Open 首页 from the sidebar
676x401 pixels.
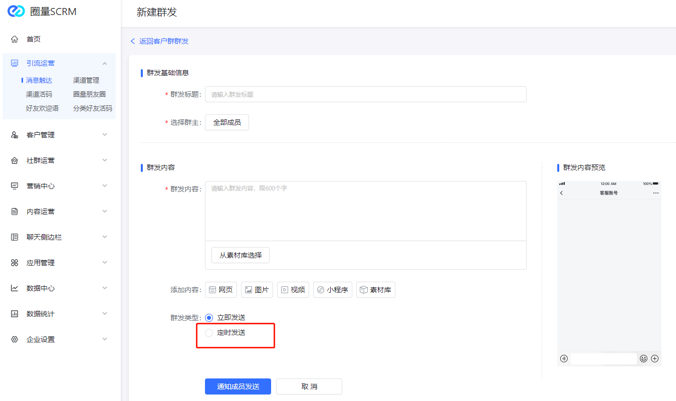pyautogui.click(x=33, y=39)
